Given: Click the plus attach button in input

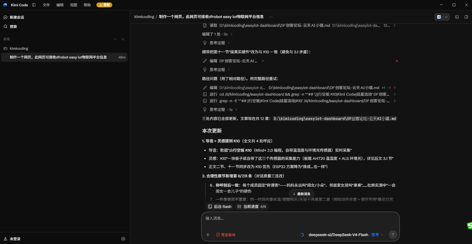Looking at the screenshot, I should pyautogui.click(x=208, y=235).
